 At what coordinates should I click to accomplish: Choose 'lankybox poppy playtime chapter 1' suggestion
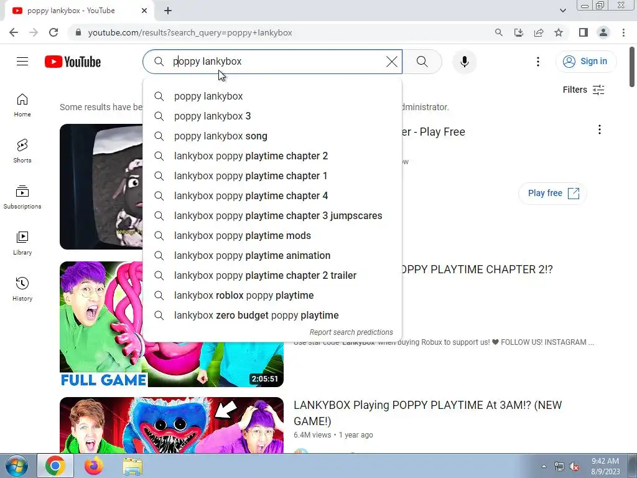point(272,176)
